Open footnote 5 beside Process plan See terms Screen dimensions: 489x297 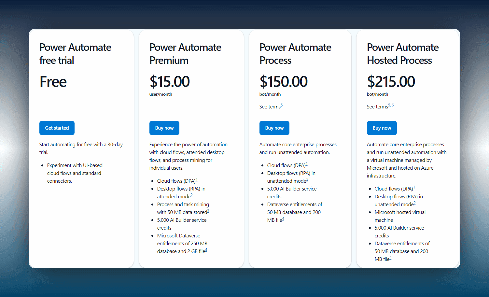[x=282, y=106]
